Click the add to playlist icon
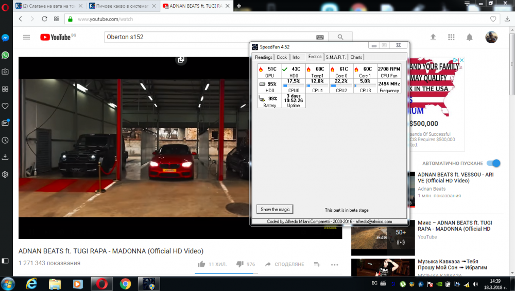Screen dimensions: 515x291 pos(317,264)
